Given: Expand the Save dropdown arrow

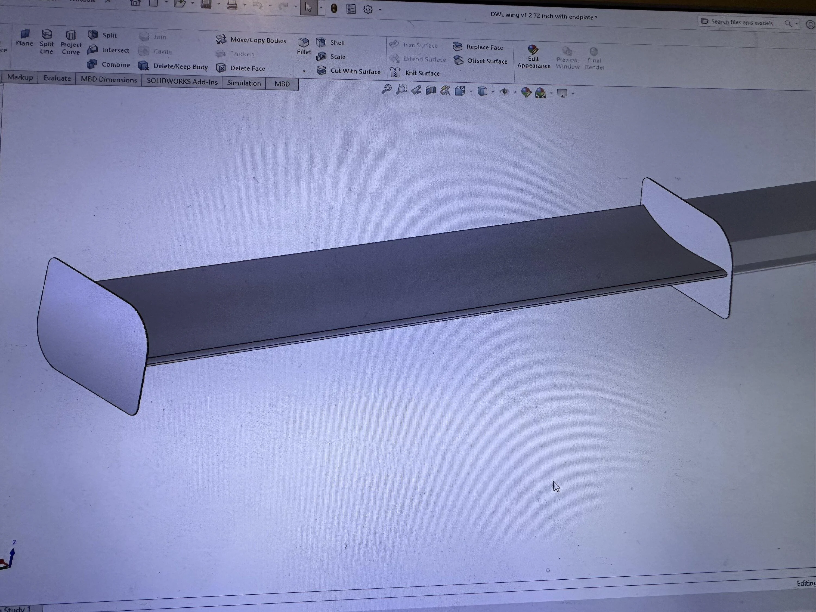Looking at the screenshot, I should (x=218, y=4).
